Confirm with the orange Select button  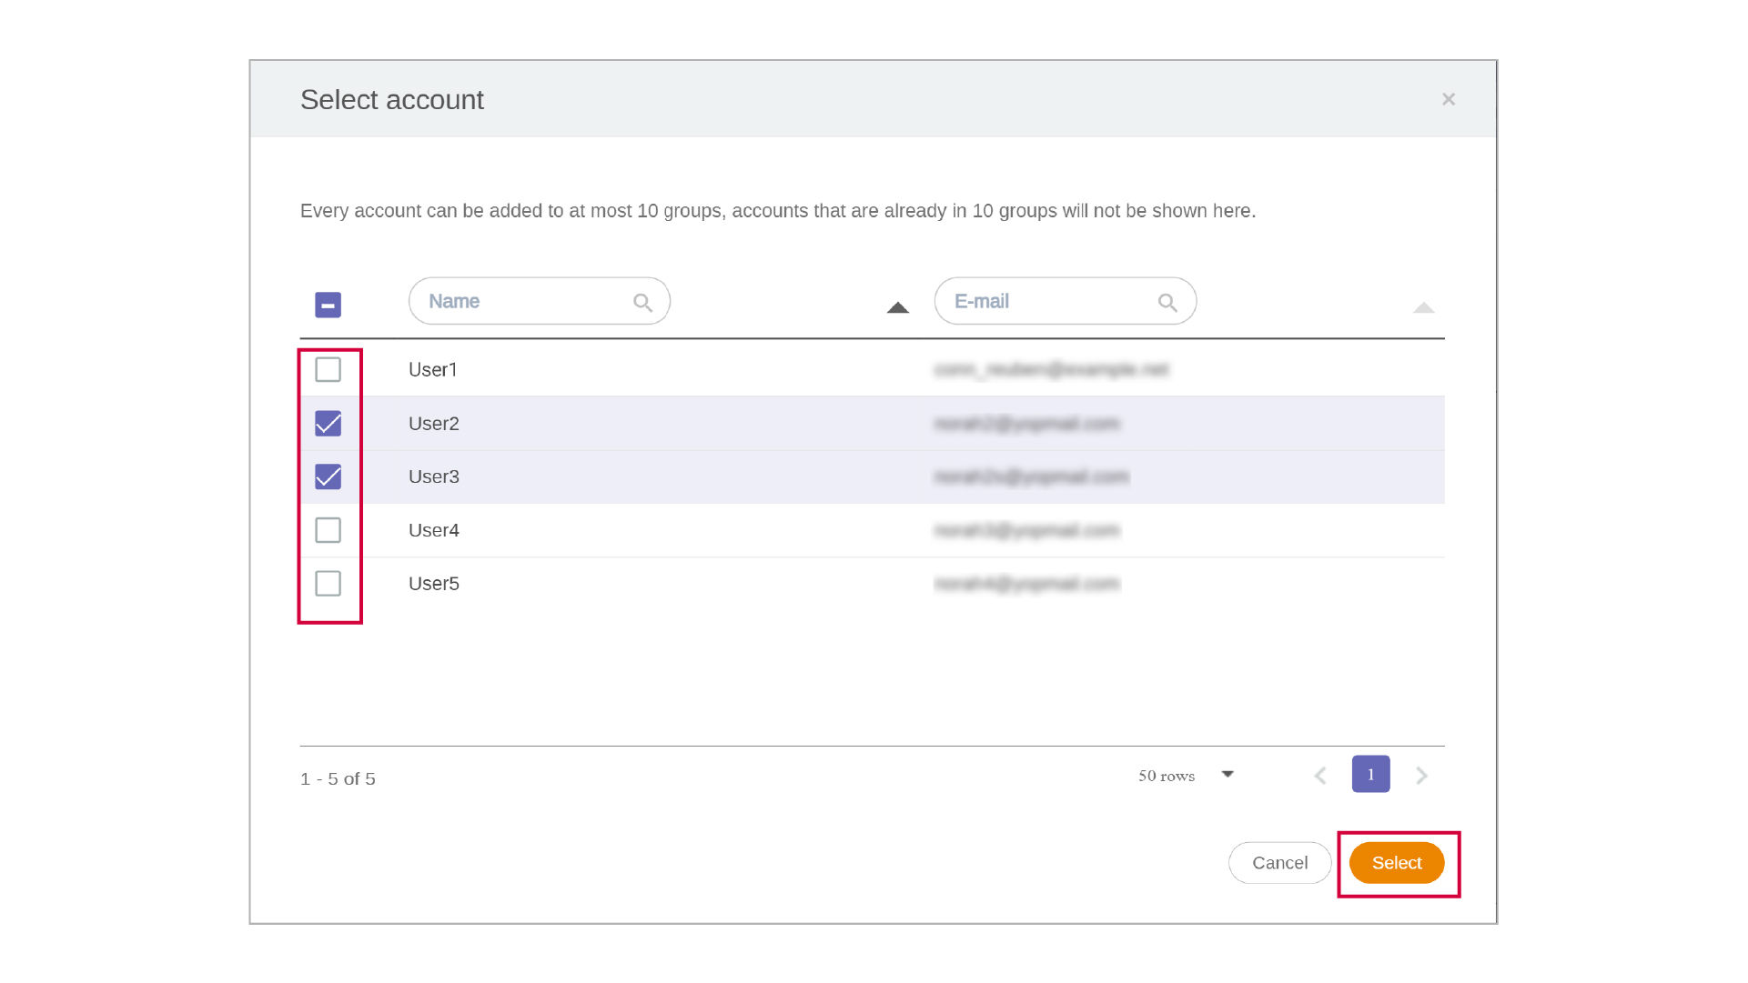[1396, 863]
